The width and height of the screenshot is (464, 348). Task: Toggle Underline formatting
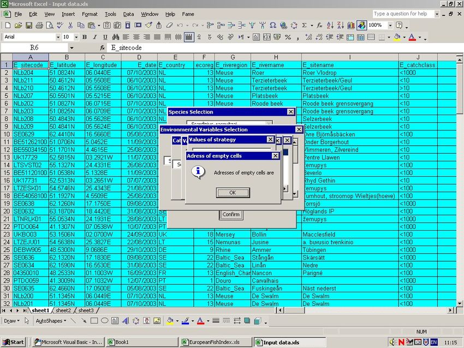tap(105, 37)
